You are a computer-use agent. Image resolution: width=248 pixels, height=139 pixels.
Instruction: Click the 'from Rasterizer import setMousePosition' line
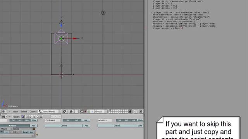(x=177, y=15)
